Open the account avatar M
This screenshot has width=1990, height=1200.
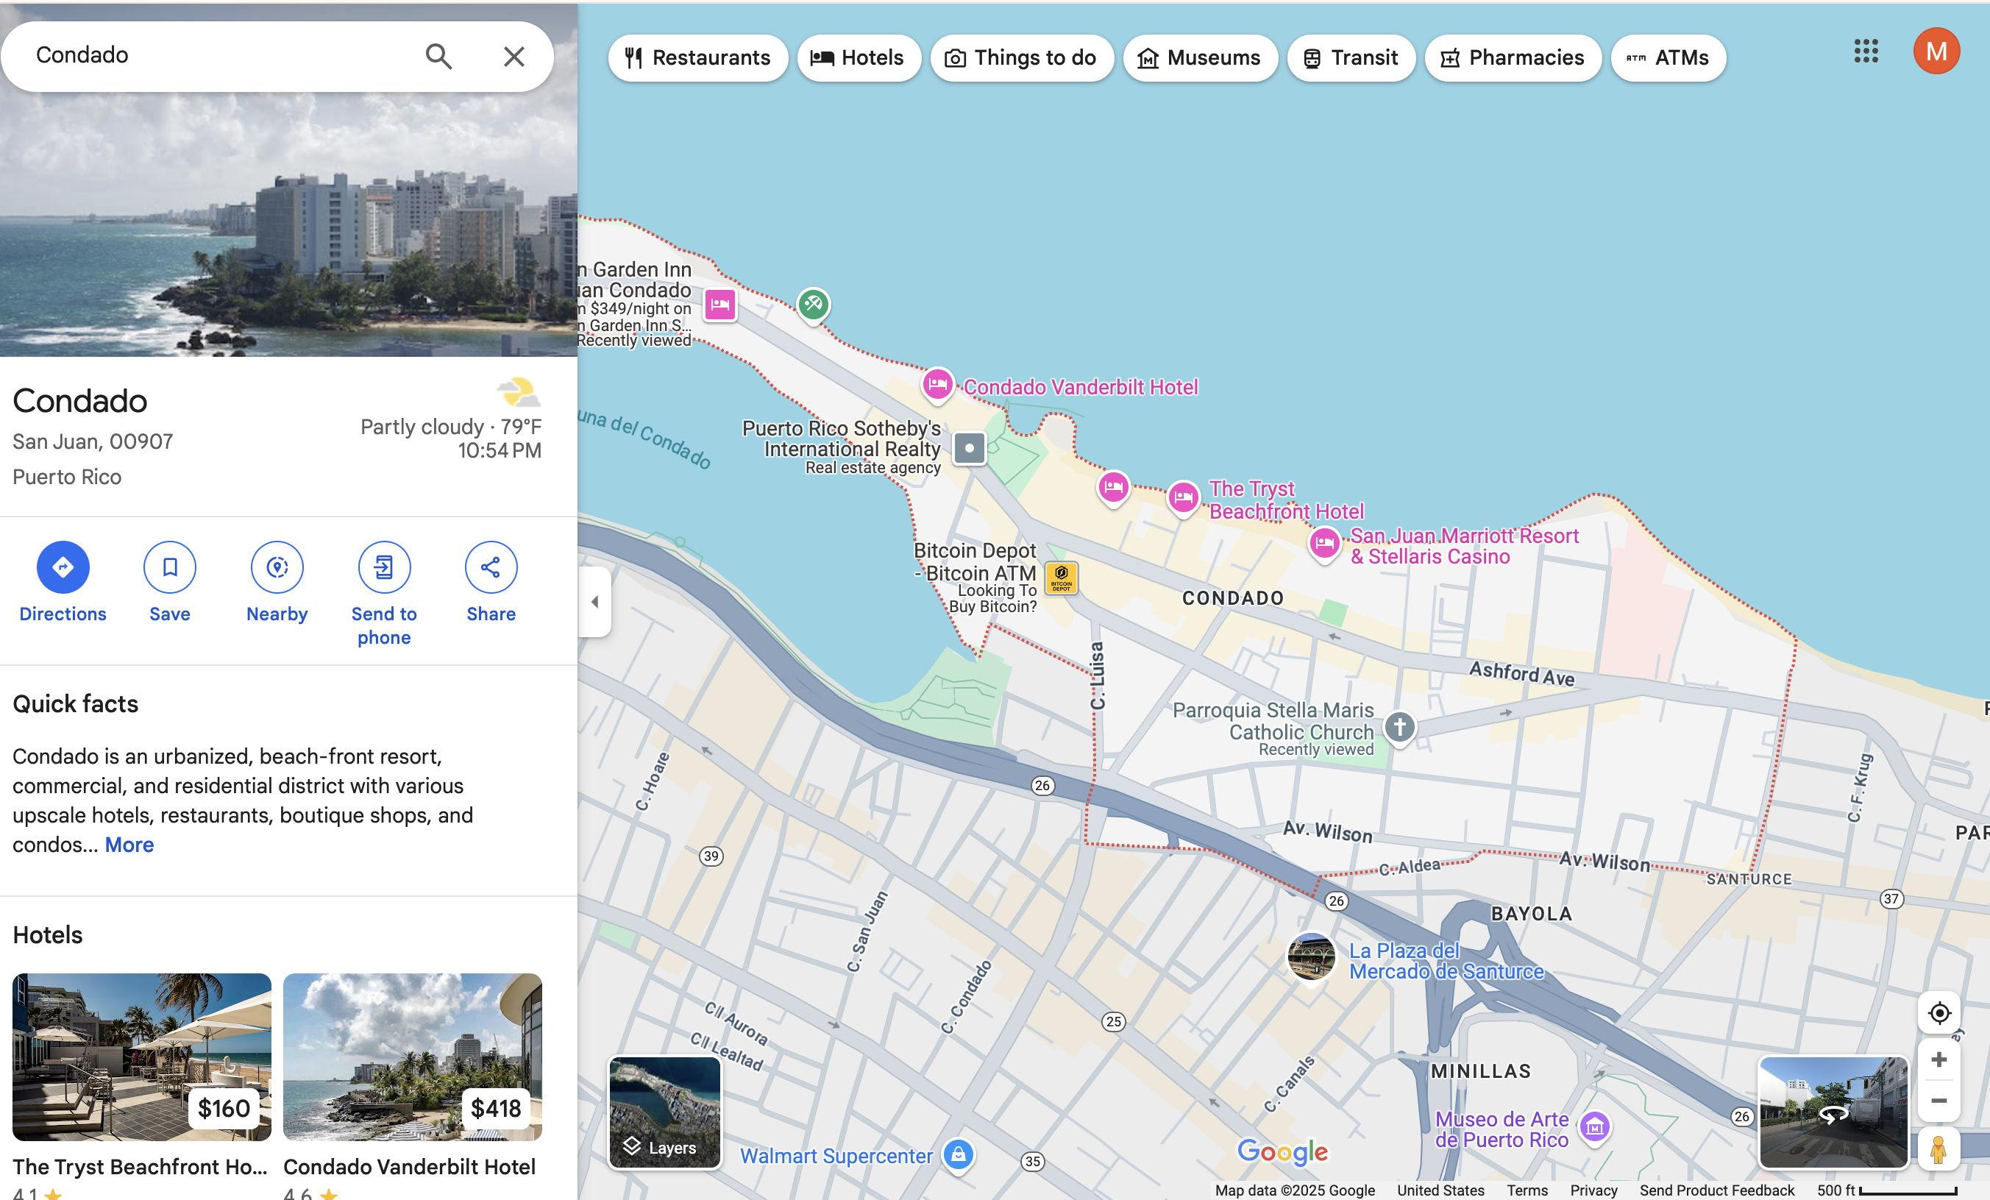coord(1936,51)
